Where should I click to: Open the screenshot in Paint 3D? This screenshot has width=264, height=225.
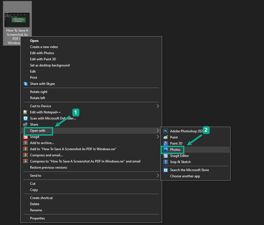coord(176,143)
